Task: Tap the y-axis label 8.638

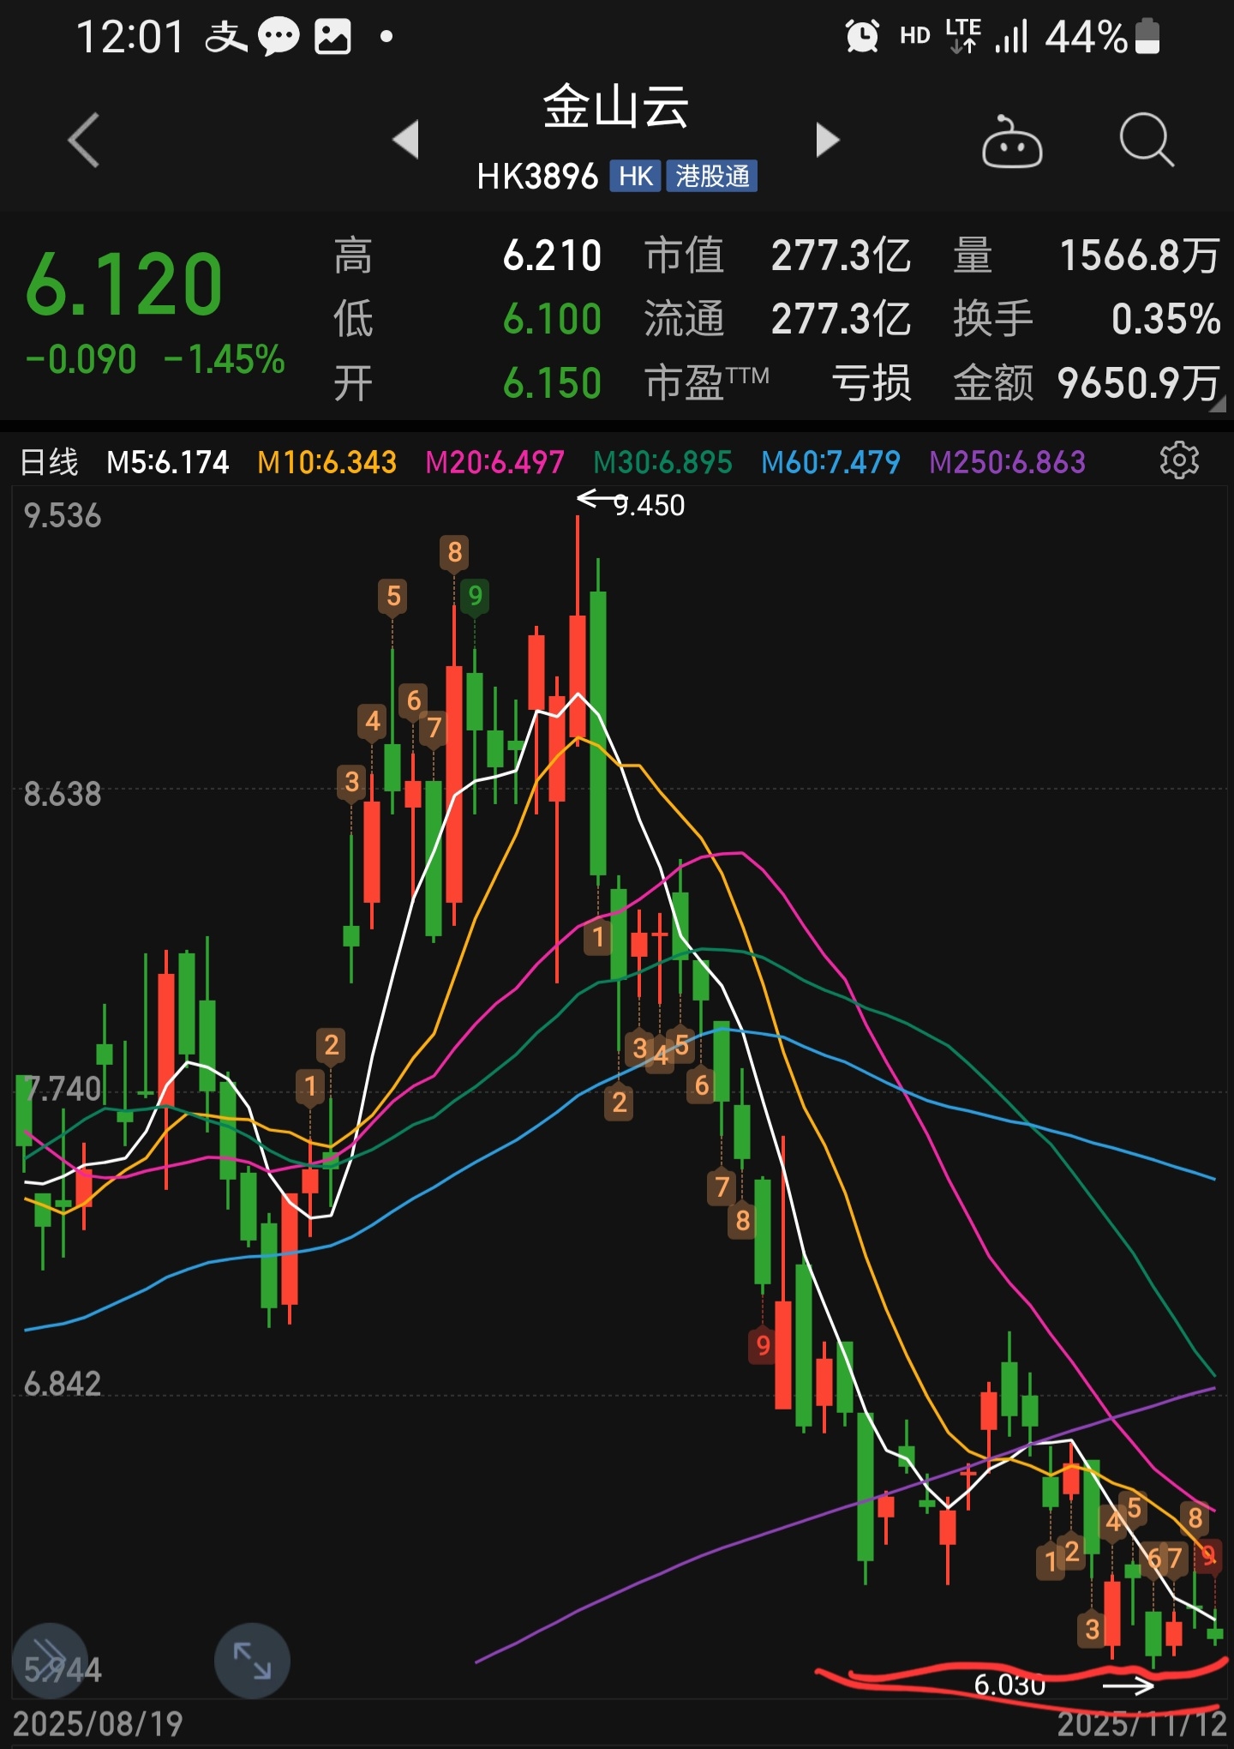Action: pyautogui.click(x=63, y=794)
